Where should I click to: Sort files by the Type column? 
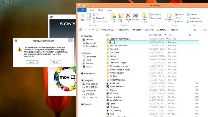click(170, 35)
